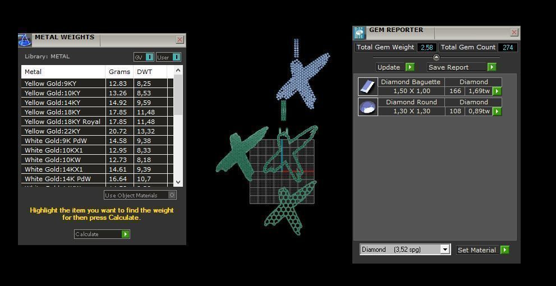Click the Metal Weights panel icon

(x=25, y=40)
